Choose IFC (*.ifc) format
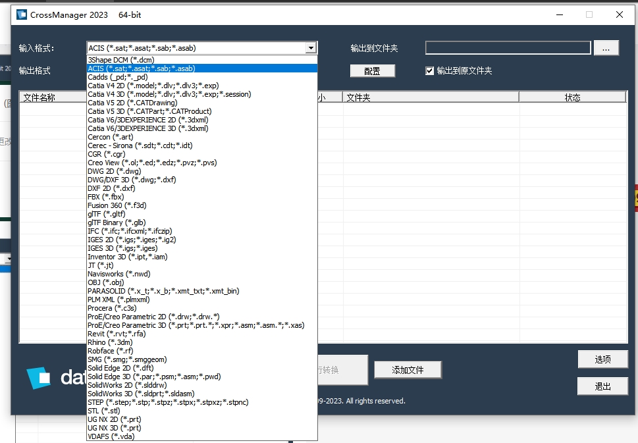 (202, 230)
